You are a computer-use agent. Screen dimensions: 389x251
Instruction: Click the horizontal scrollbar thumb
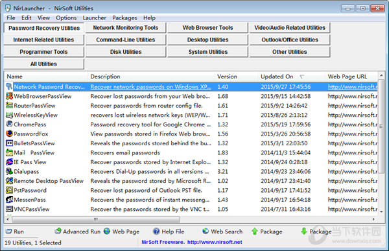96,219
